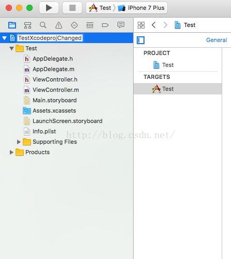Zoom the Xcode window with green button

pyautogui.click(x=30, y=8)
